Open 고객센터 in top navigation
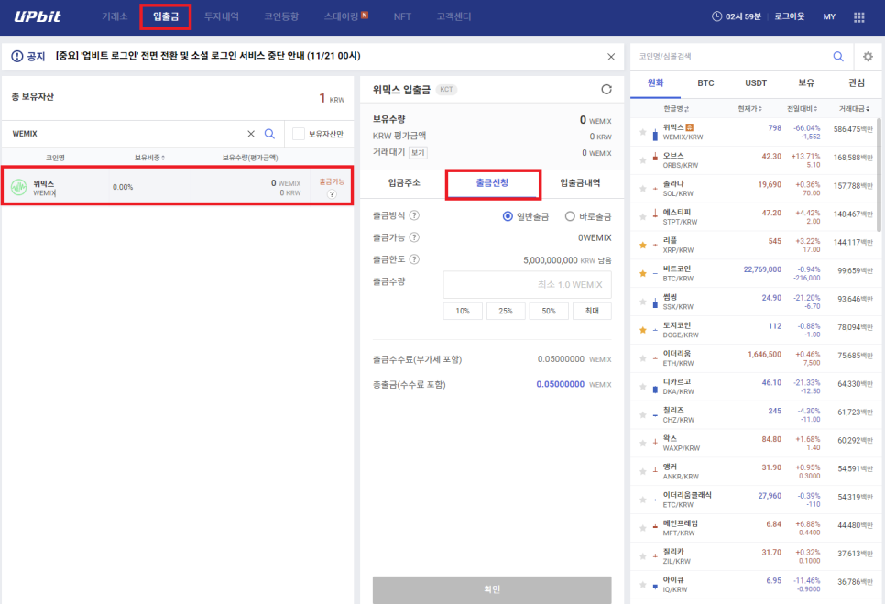The height and width of the screenshot is (604, 885). (x=453, y=16)
